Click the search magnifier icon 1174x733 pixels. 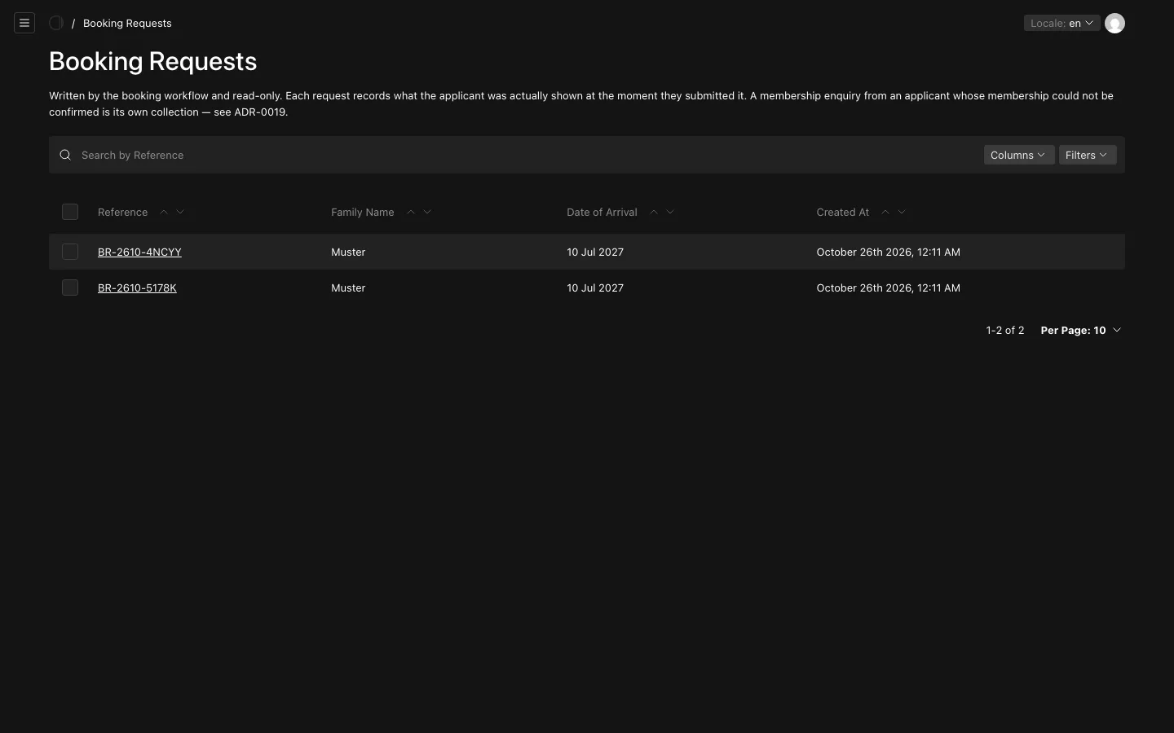[x=65, y=155]
